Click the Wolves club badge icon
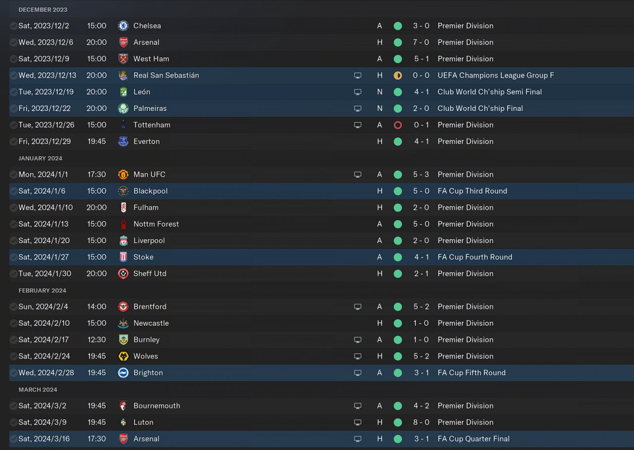This screenshot has width=634, height=450. click(123, 356)
